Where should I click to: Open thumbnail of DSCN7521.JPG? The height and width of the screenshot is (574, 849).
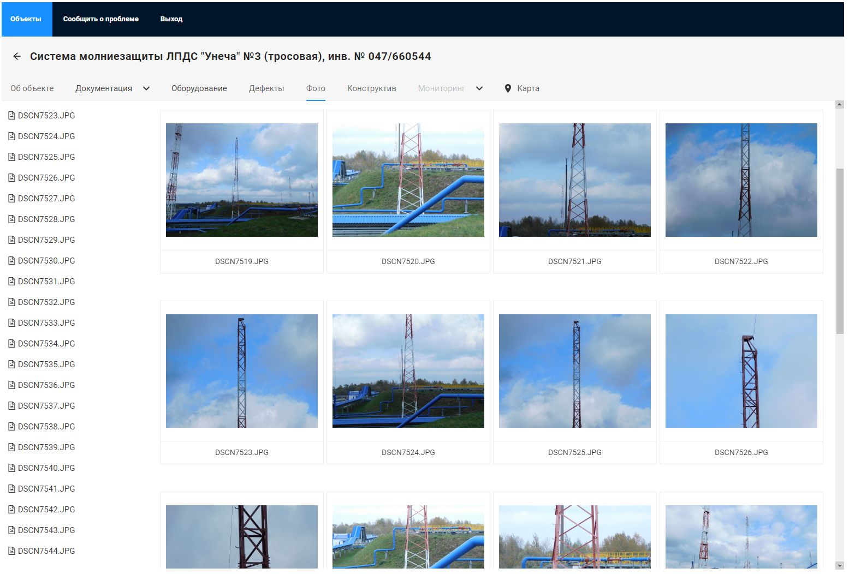click(575, 180)
